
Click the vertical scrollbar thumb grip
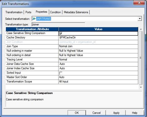click(x=141, y=58)
